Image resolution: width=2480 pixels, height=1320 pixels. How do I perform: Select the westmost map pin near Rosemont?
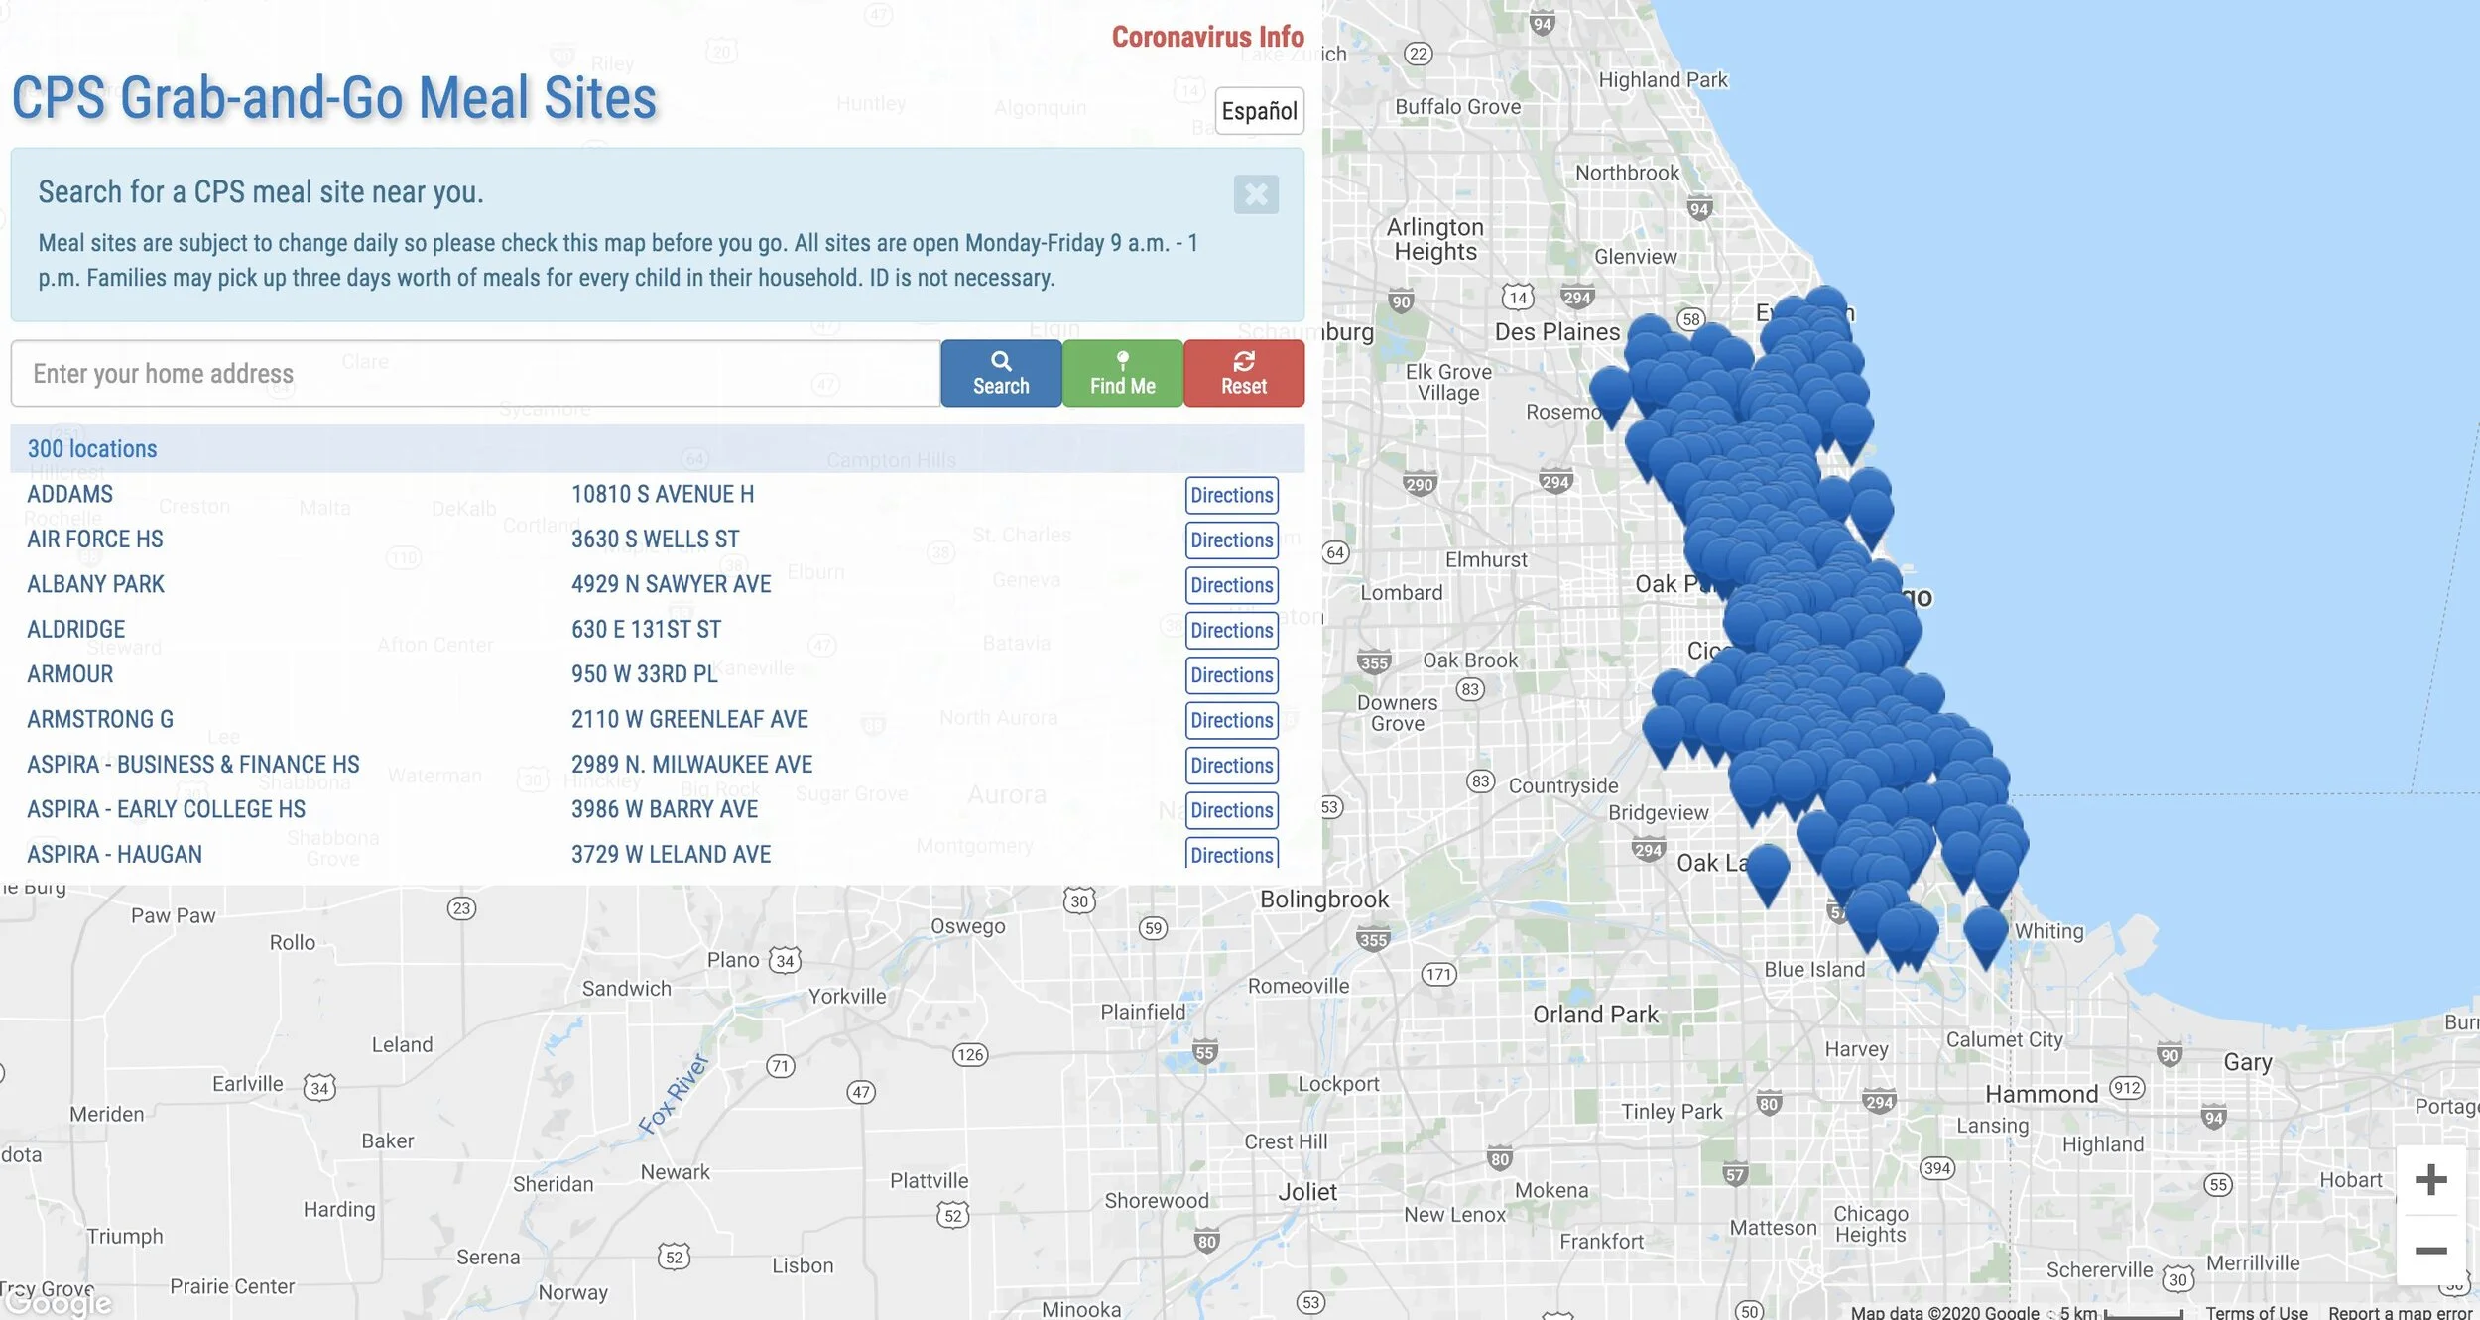(x=1611, y=393)
